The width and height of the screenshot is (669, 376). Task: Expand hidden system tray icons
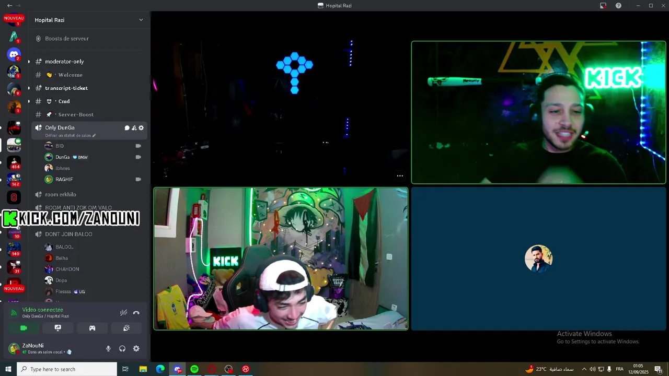click(584, 369)
